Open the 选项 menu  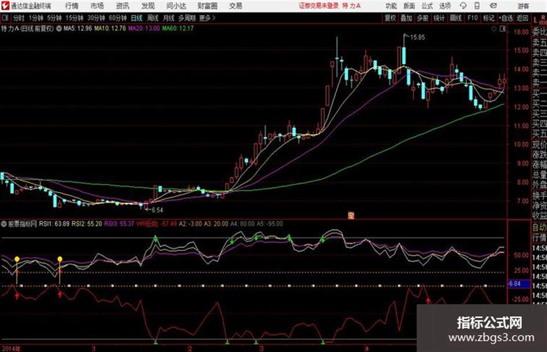click(x=445, y=6)
